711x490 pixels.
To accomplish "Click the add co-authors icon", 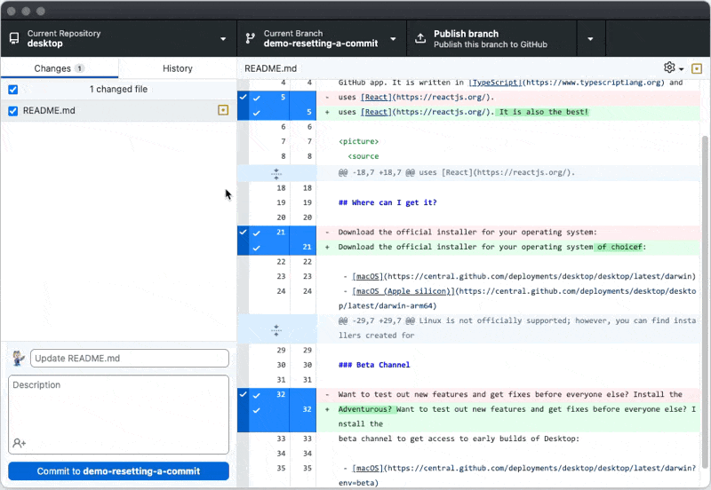I will click(20, 443).
